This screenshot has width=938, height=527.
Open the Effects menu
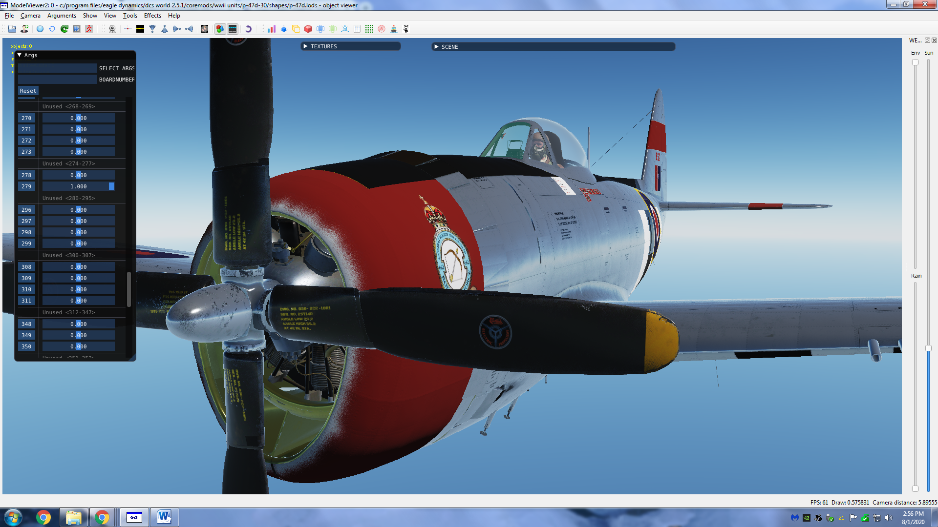[x=152, y=16]
